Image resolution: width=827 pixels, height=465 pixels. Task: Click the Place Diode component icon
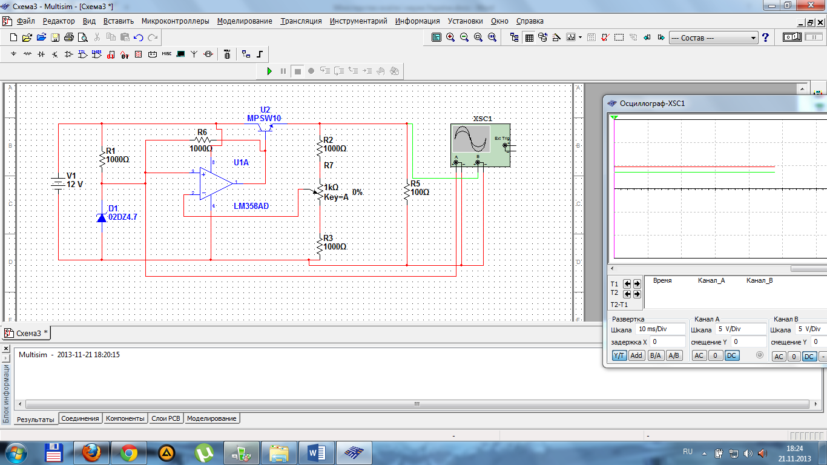pyautogui.click(x=41, y=54)
